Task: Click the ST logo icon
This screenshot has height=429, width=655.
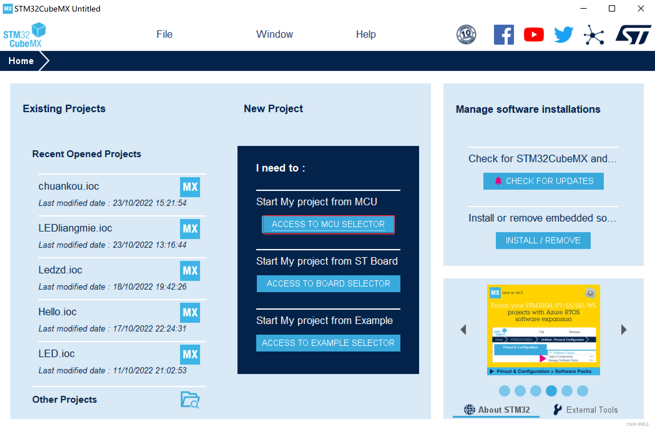Action: coord(633,35)
